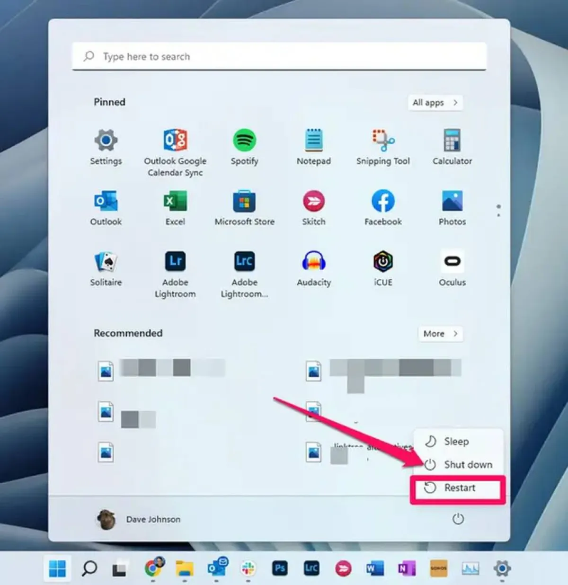Image resolution: width=568 pixels, height=585 pixels.
Task: Click the Type here to search field
Action: tap(278, 56)
